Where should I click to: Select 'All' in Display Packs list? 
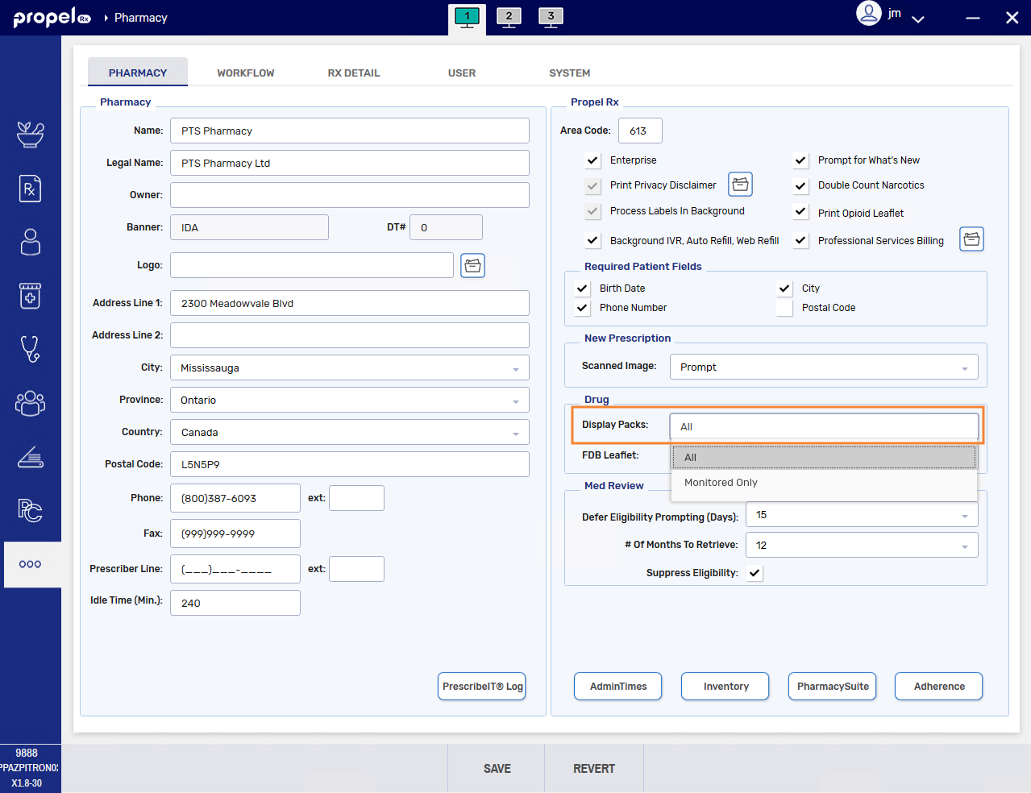(824, 457)
